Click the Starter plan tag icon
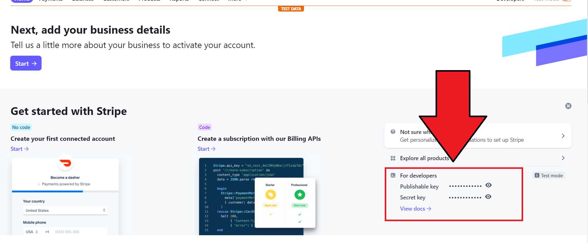 [271, 195]
